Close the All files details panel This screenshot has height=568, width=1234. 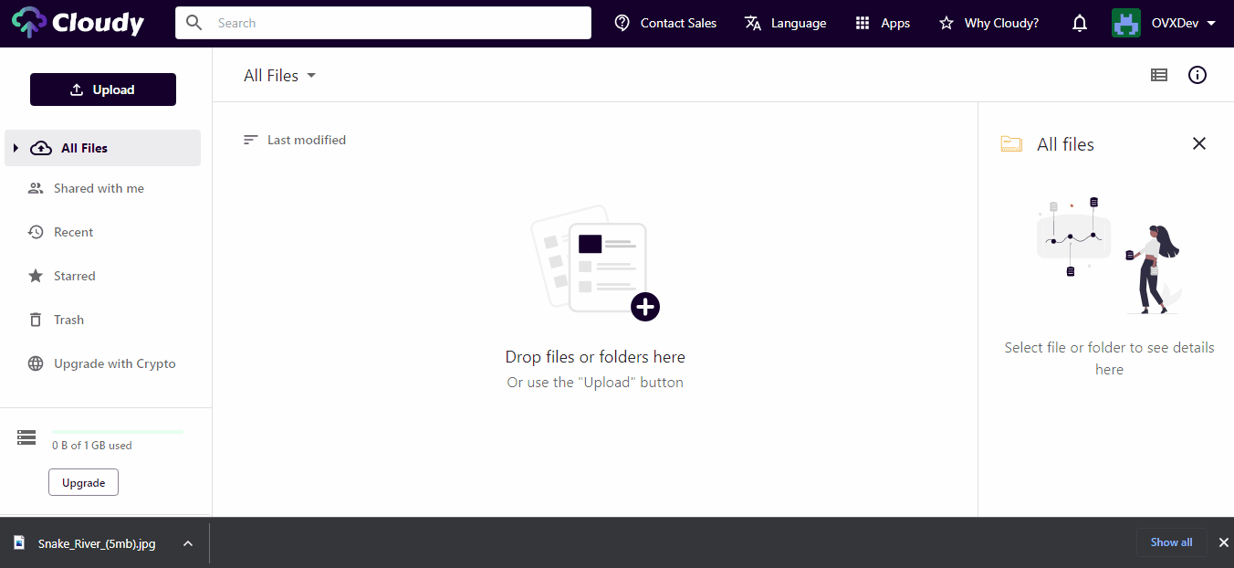(1199, 143)
